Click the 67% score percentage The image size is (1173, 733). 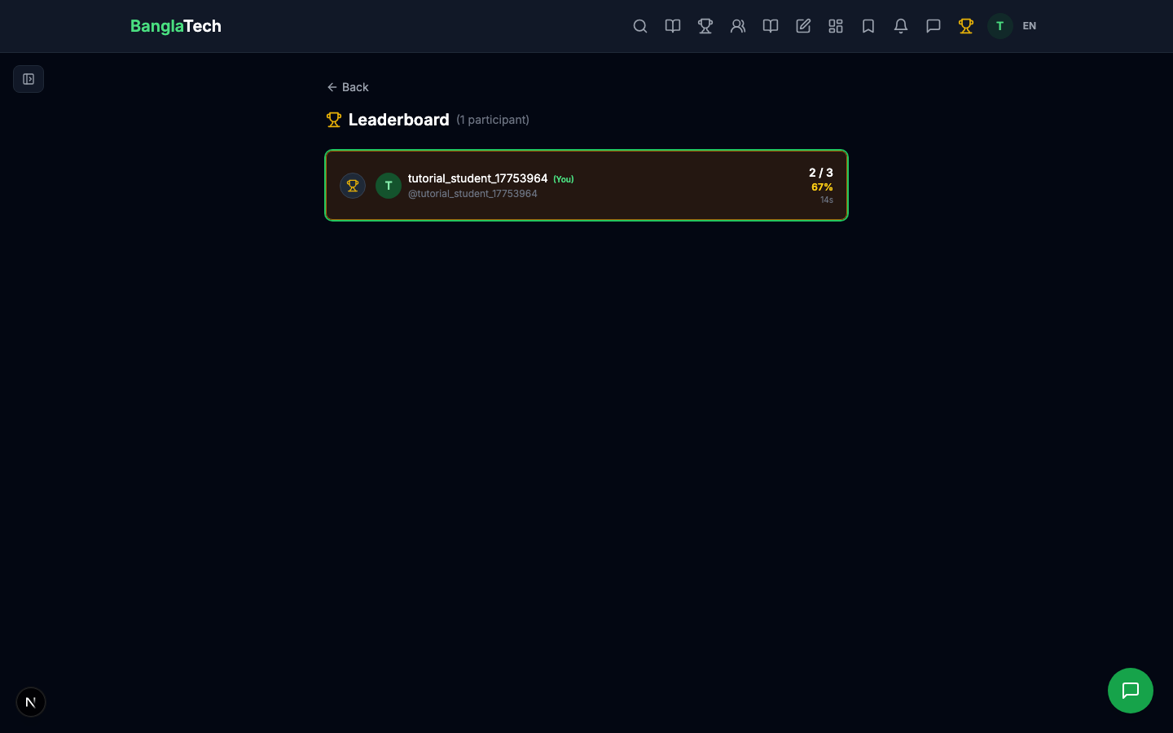(x=822, y=187)
